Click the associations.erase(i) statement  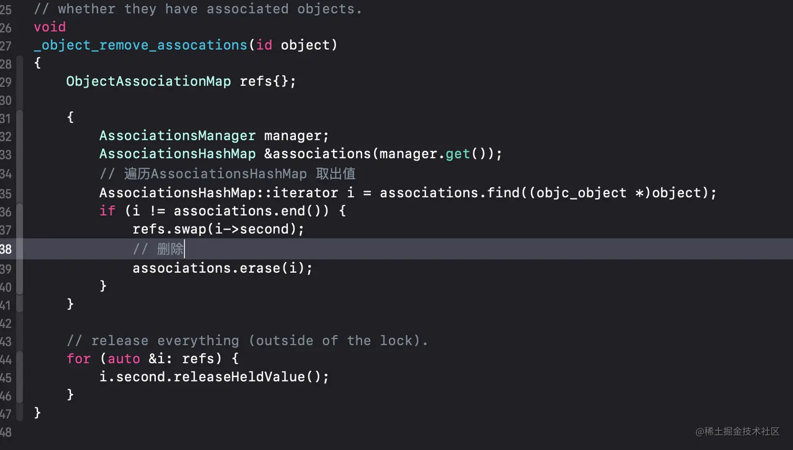tap(222, 268)
